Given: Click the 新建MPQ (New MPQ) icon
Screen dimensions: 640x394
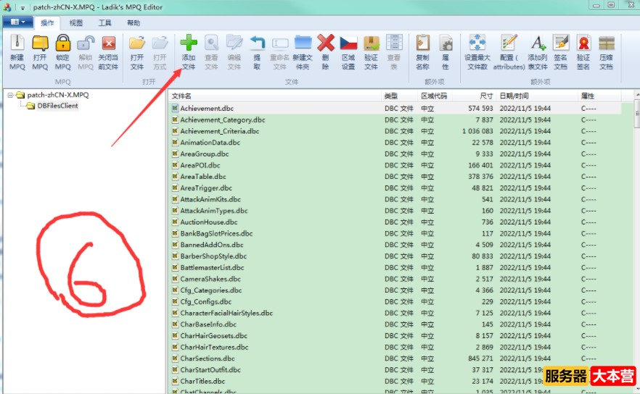Looking at the screenshot, I should [x=17, y=43].
